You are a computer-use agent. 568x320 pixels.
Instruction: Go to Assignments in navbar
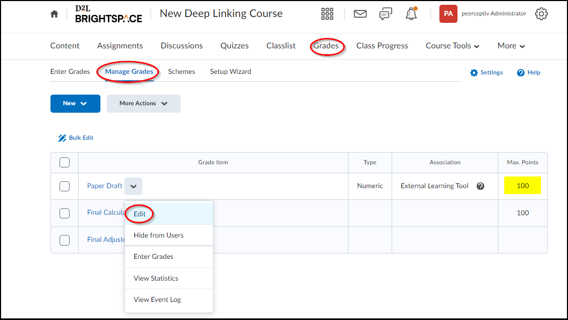[x=120, y=46]
